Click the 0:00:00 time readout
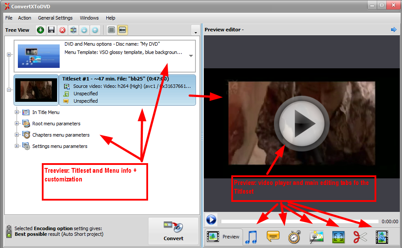 pyautogui.click(x=390, y=221)
